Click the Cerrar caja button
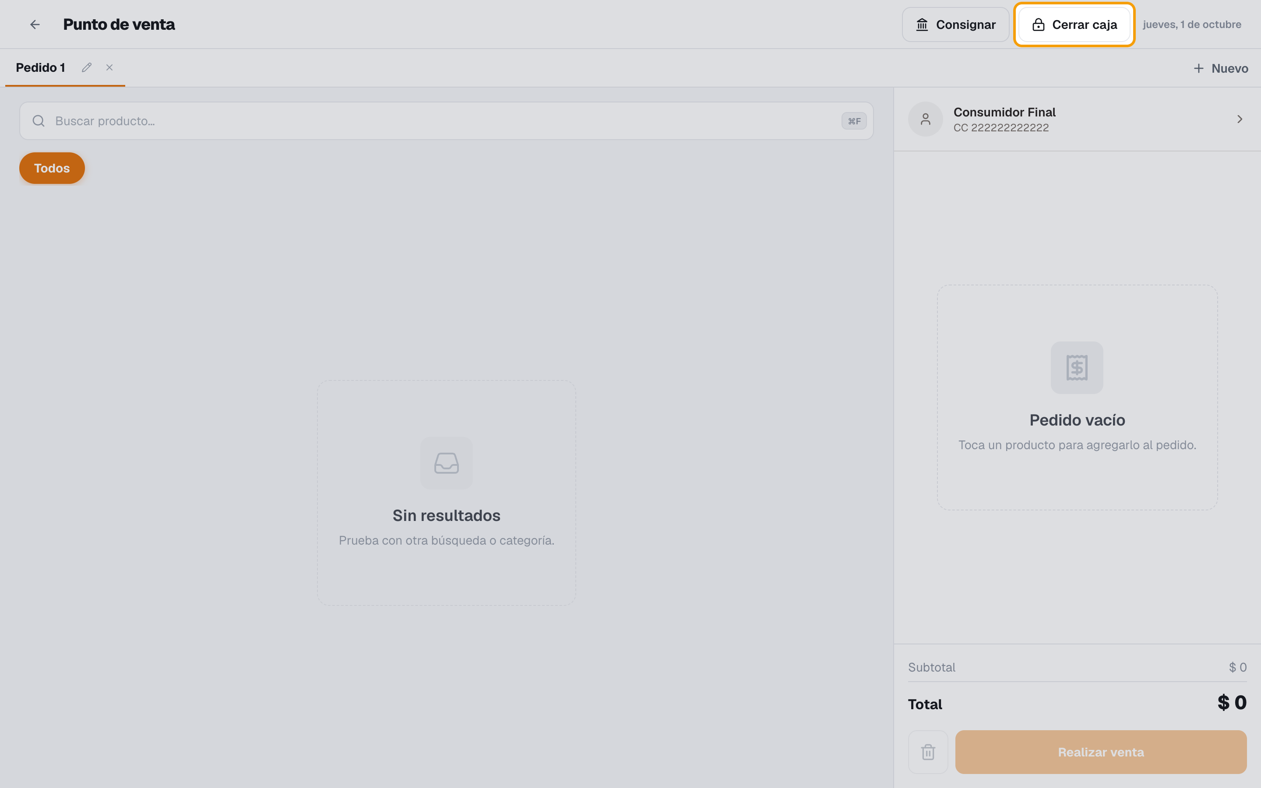This screenshot has width=1261, height=788. point(1074,25)
